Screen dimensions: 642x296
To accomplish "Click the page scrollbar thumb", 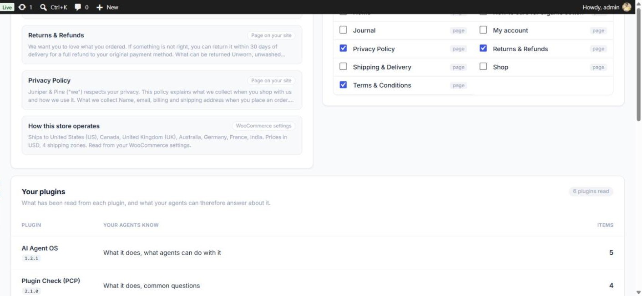I will 638,64.
